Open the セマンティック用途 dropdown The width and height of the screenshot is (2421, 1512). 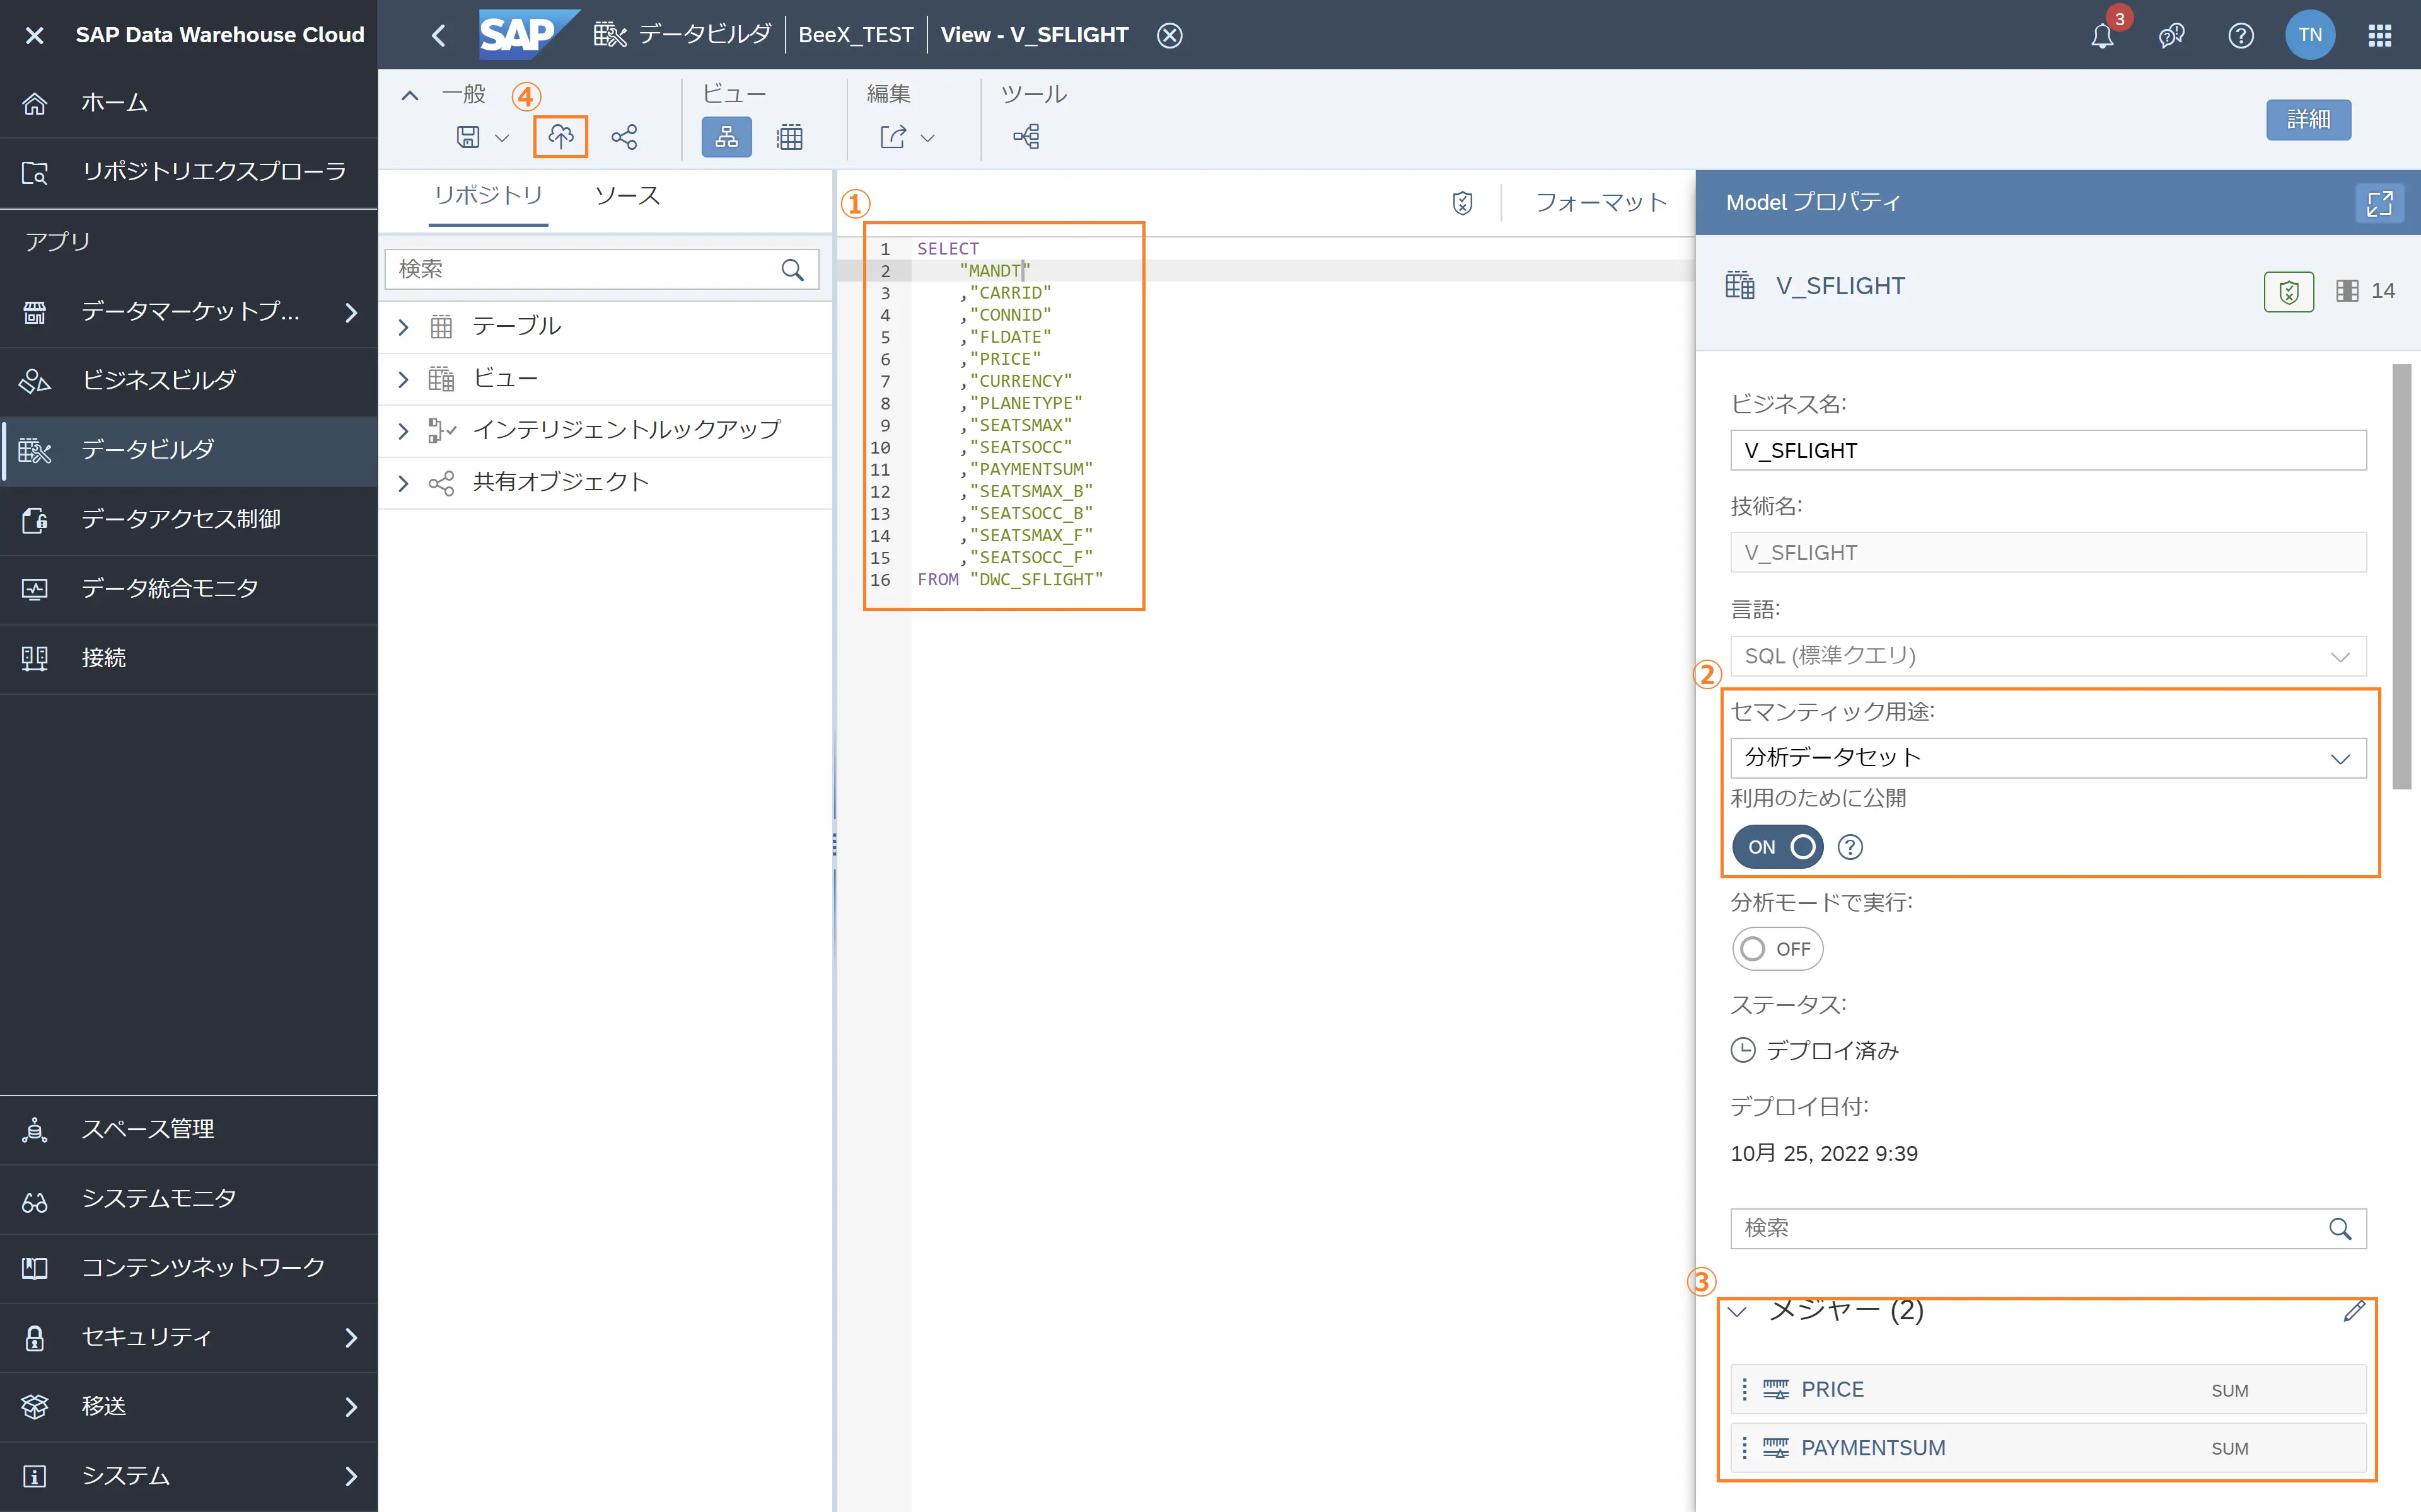(x=2048, y=758)
